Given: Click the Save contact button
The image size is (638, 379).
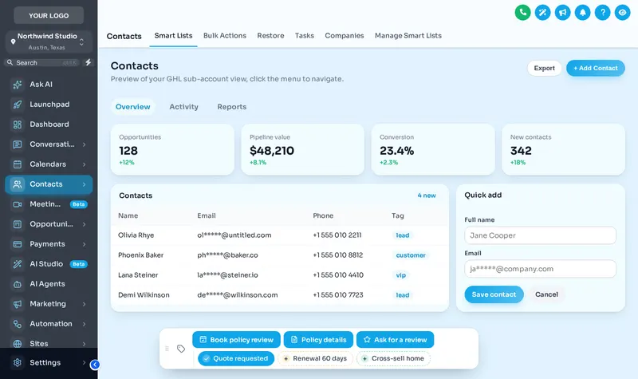Looking at the screenshot, I should tap(494, 294).
